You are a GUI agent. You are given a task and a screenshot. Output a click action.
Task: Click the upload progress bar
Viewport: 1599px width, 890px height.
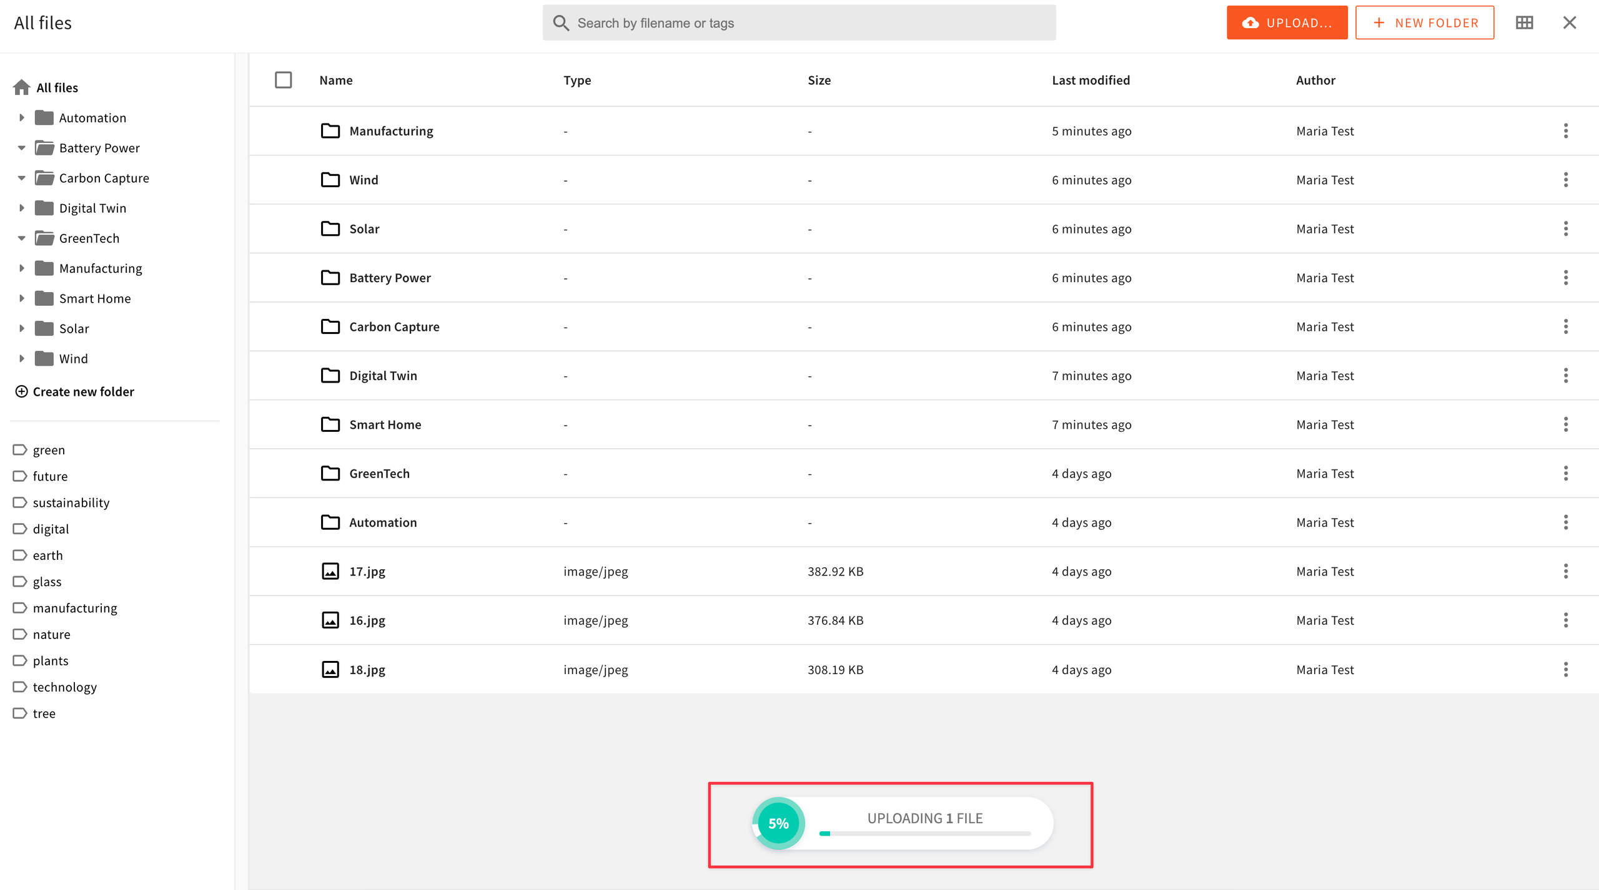tap(924, 833)
